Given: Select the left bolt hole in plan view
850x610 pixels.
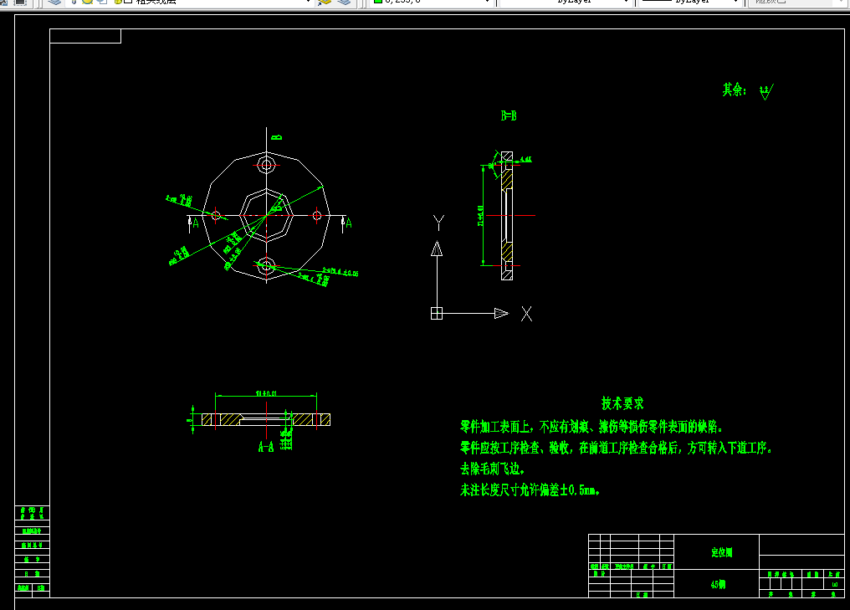Looking at the screenshot, I should tap(216, 215).
